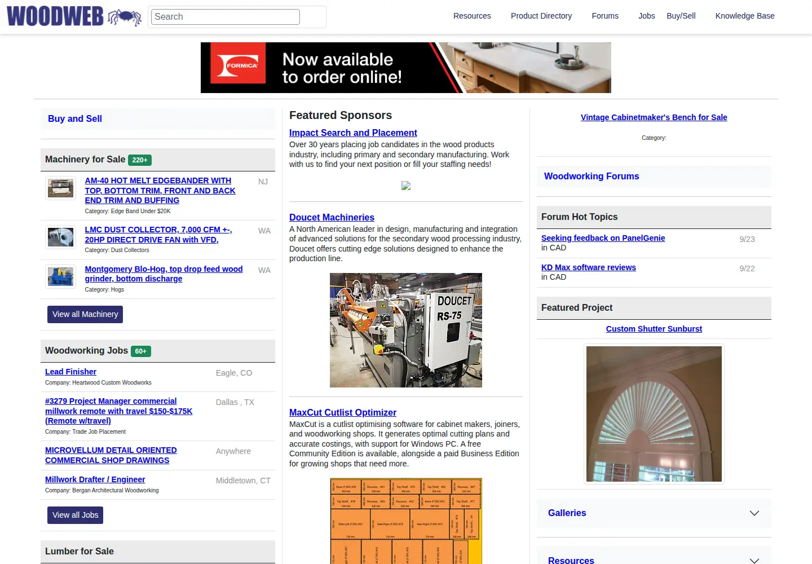Open the Product Directory menu
Image resolution: width=812 pixels, height=564 pixels.
tap(541, 16)
